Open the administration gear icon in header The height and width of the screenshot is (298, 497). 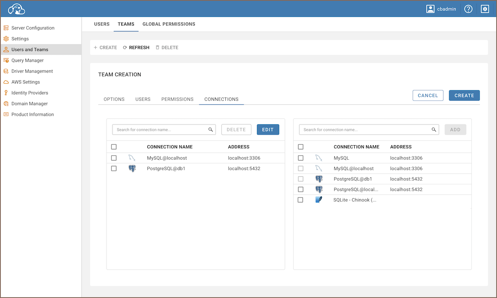(485, 9)
